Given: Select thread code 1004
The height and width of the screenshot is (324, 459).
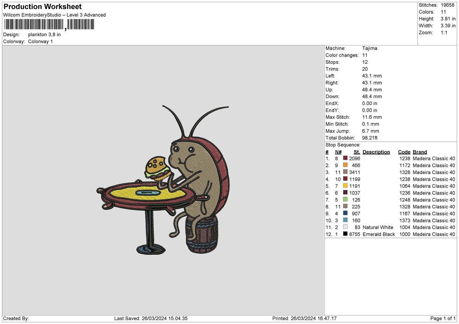Looking at the screenshot, I should coord(404,227).
